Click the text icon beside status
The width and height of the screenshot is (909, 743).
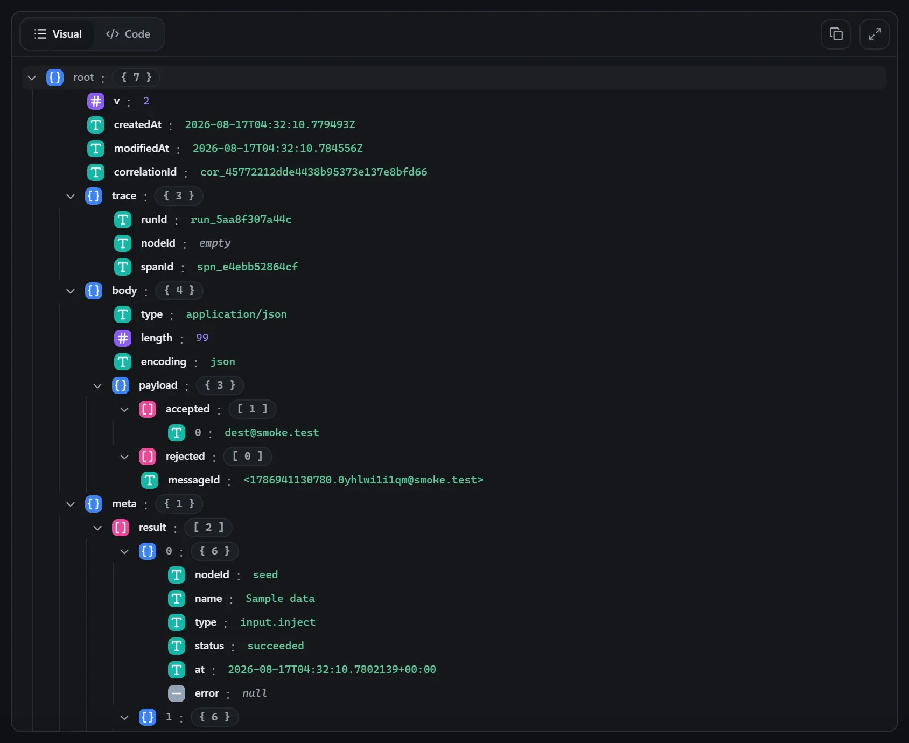click(177, 646)
